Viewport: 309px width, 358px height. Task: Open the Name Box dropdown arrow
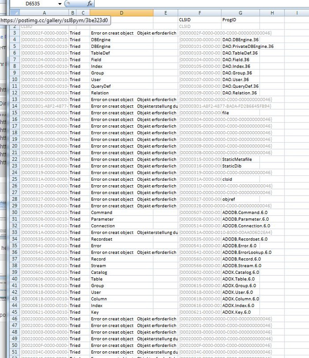(x=60, y=4)
